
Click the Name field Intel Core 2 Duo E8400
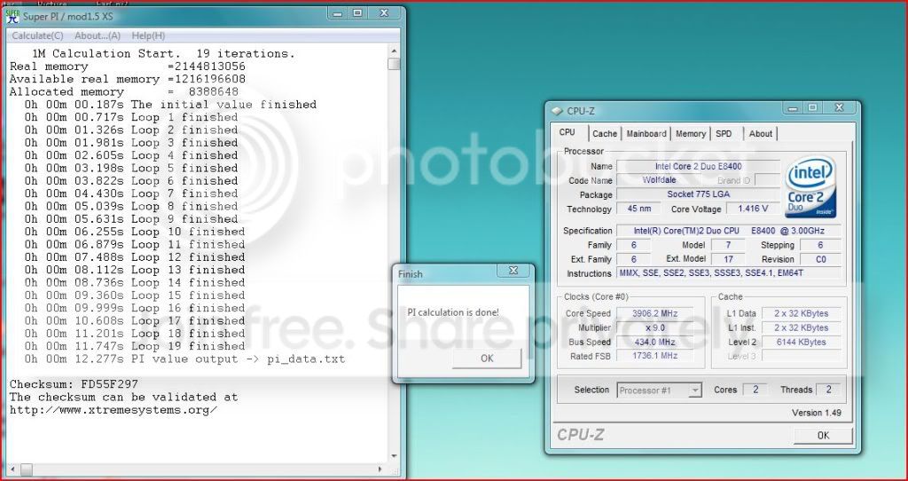click(x=698, y=166)
